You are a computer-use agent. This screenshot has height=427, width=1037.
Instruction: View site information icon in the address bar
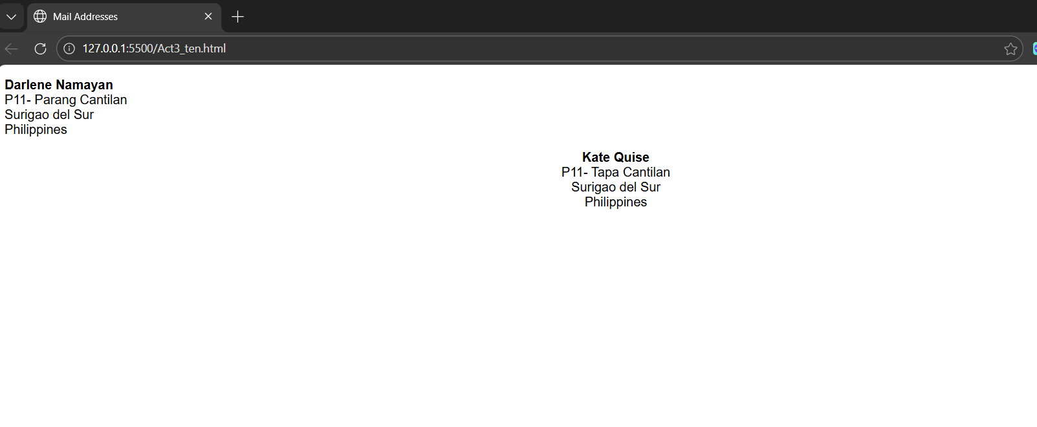click(69, 49)
